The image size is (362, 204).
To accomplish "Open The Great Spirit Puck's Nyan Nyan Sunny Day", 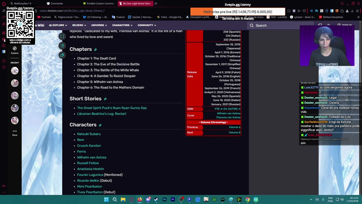I will (112, 108).
